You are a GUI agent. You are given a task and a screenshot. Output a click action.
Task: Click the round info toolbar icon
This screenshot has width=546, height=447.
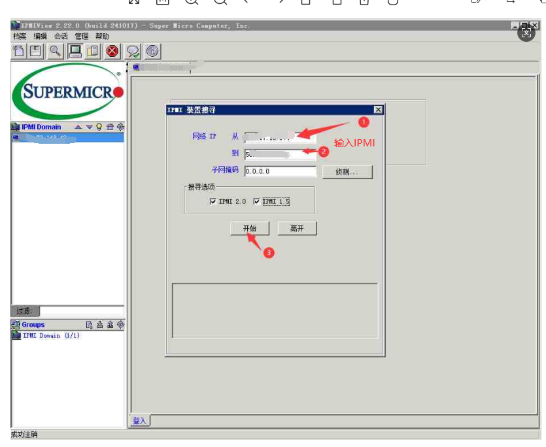pyautogui.click(x=152, y=51)
